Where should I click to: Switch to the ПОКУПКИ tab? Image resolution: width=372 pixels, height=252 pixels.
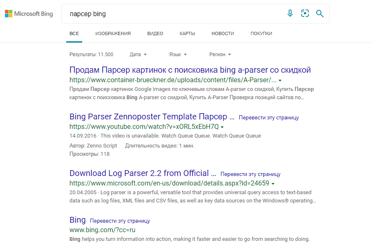[261, 33]
